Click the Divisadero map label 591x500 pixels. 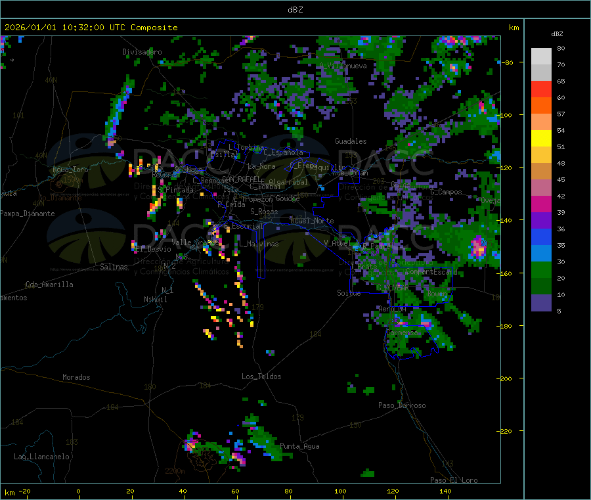142,52
